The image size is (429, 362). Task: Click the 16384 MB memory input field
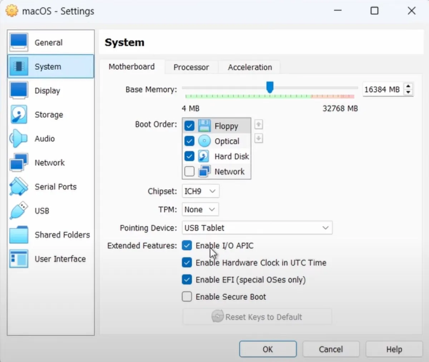coord(383,89)
